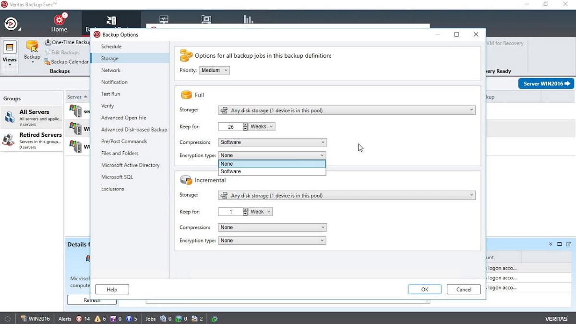
Task: Click the Home tab icon
Action: (x=60, y=20)
